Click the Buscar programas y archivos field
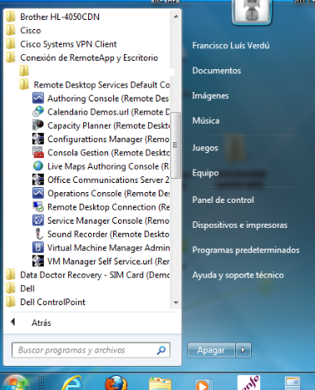Screen dimensions: 315x390 click(x=91, y=350)
